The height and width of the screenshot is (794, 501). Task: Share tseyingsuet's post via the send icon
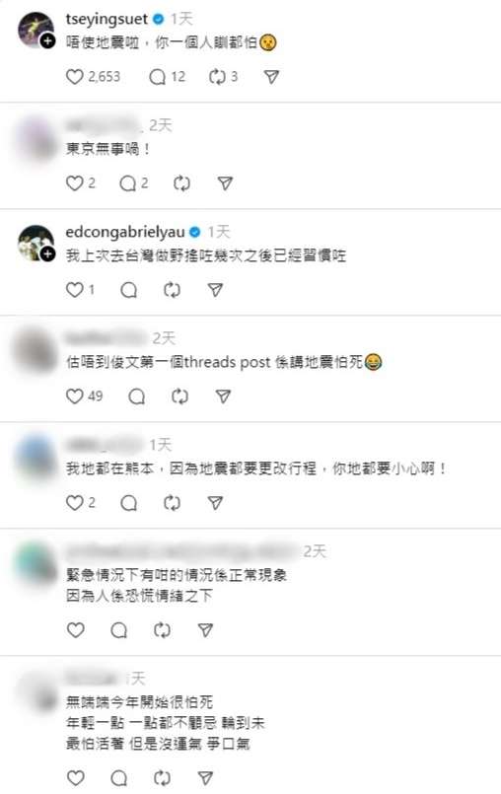(271, 77)
